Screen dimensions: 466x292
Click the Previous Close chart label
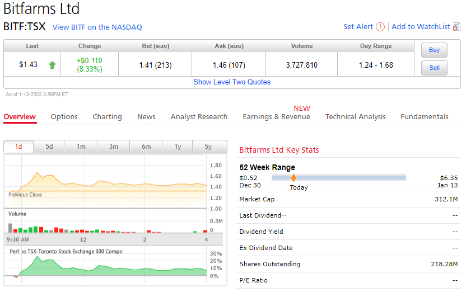tap(25, 195)
